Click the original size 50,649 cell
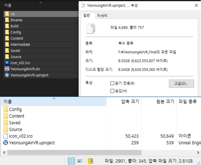Screen dimensions: 201x165 (x=167, y=136)
